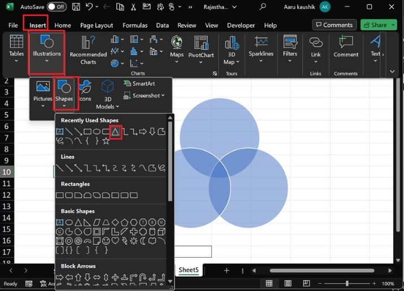Click the Save icon in title bar

pos(76,7)
